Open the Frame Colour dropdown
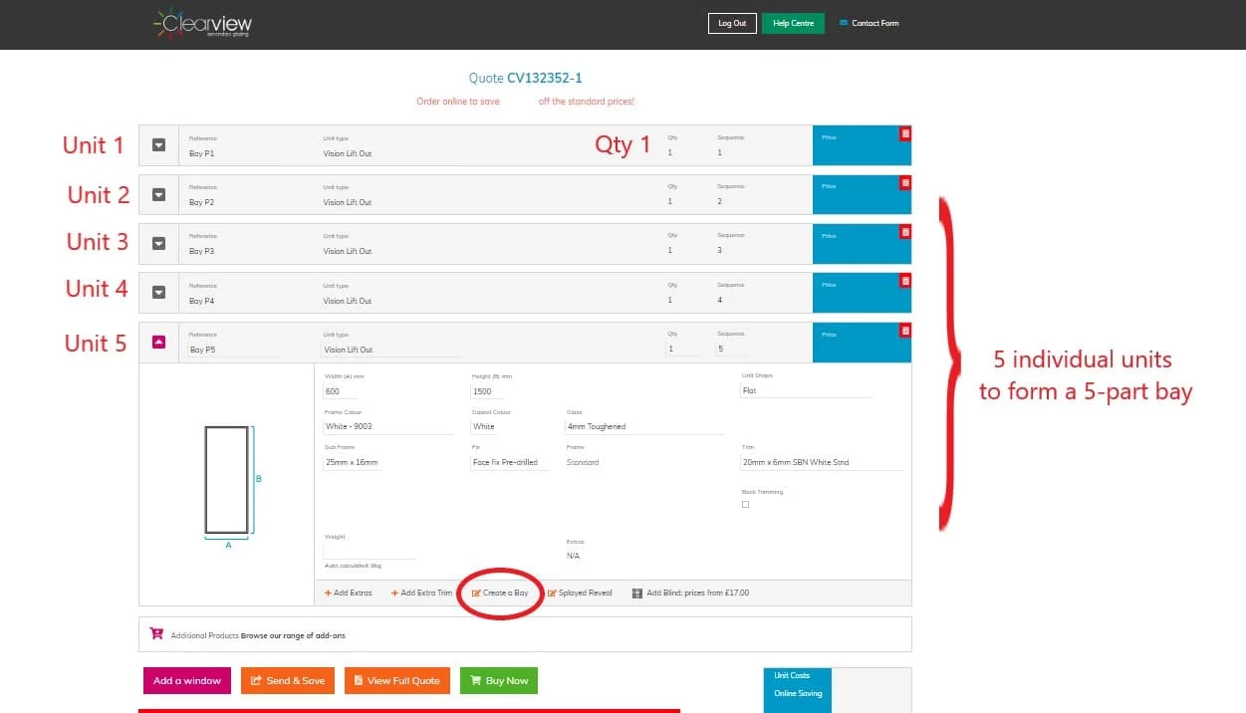Viewport: 1246px width, 713px height. pyautogui.click(x=388, y=426)
